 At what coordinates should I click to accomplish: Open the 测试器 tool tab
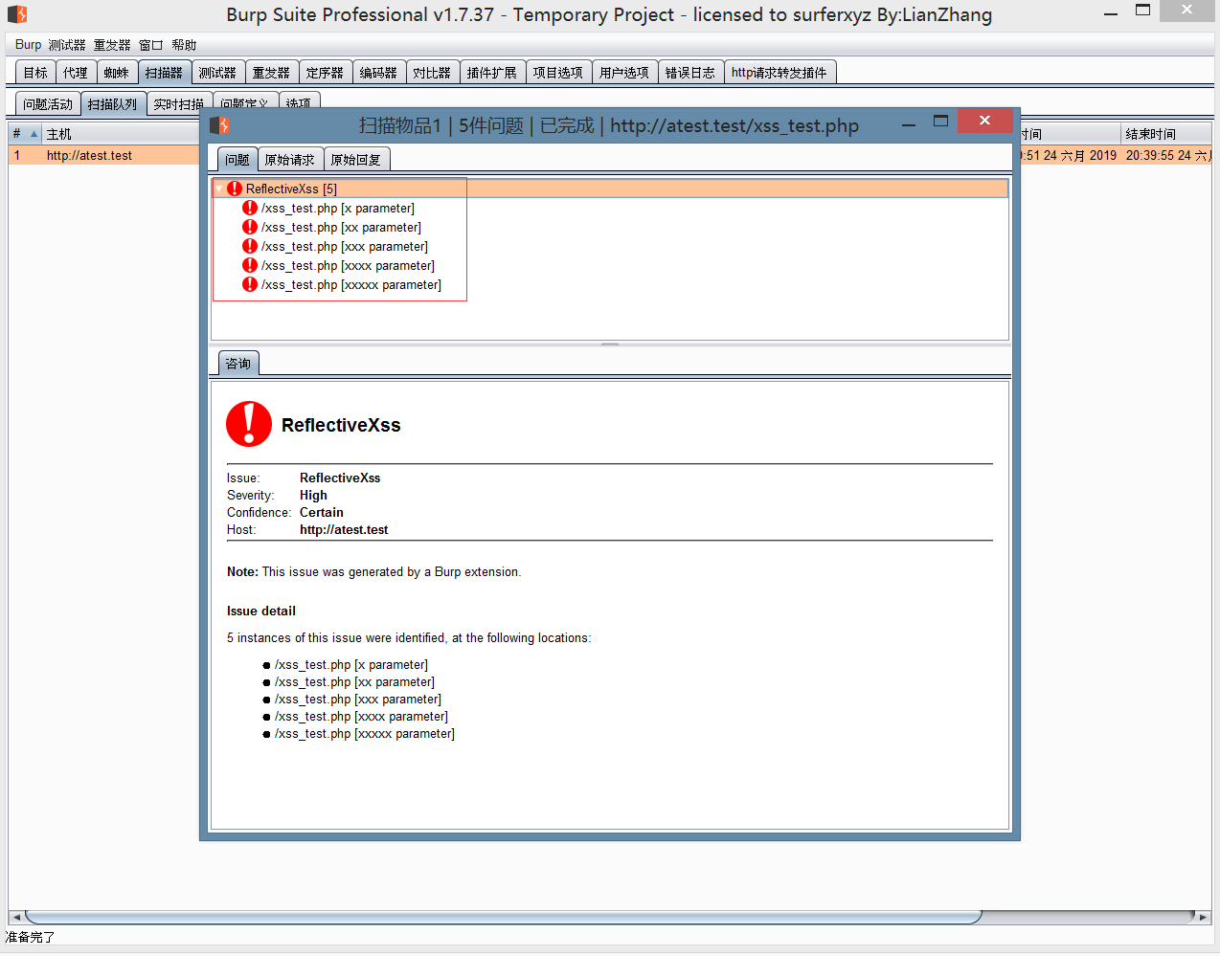217,73
